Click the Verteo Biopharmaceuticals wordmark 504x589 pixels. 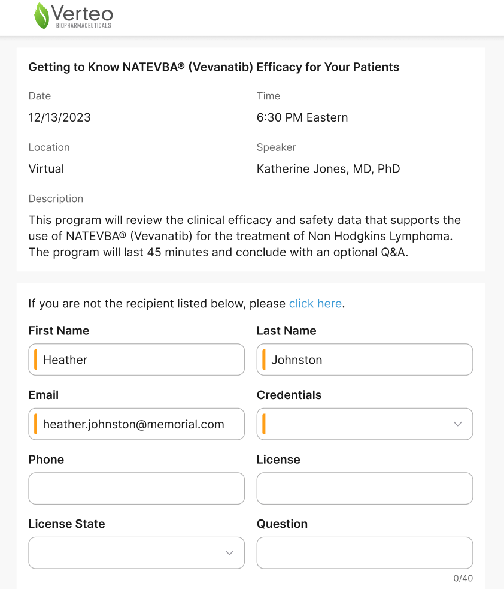click(x=81, y=16)
